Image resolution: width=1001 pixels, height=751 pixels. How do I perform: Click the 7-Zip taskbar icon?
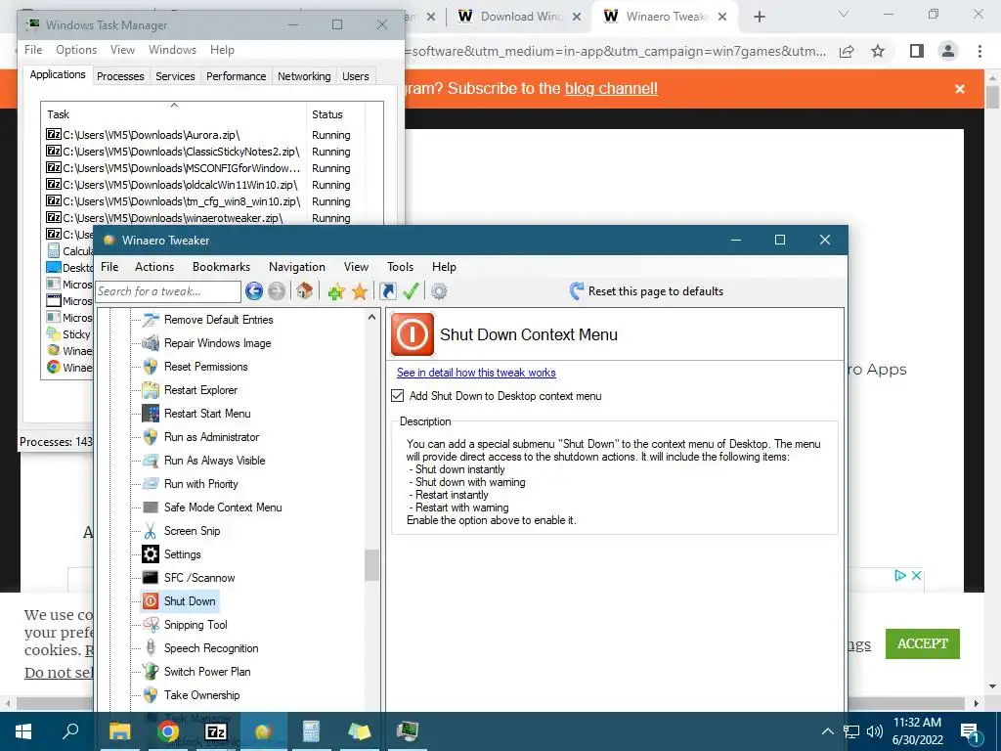coord(216,731)
